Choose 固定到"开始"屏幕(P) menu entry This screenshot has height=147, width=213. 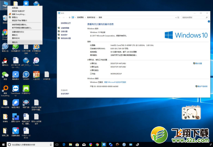[x=20, y=20]
